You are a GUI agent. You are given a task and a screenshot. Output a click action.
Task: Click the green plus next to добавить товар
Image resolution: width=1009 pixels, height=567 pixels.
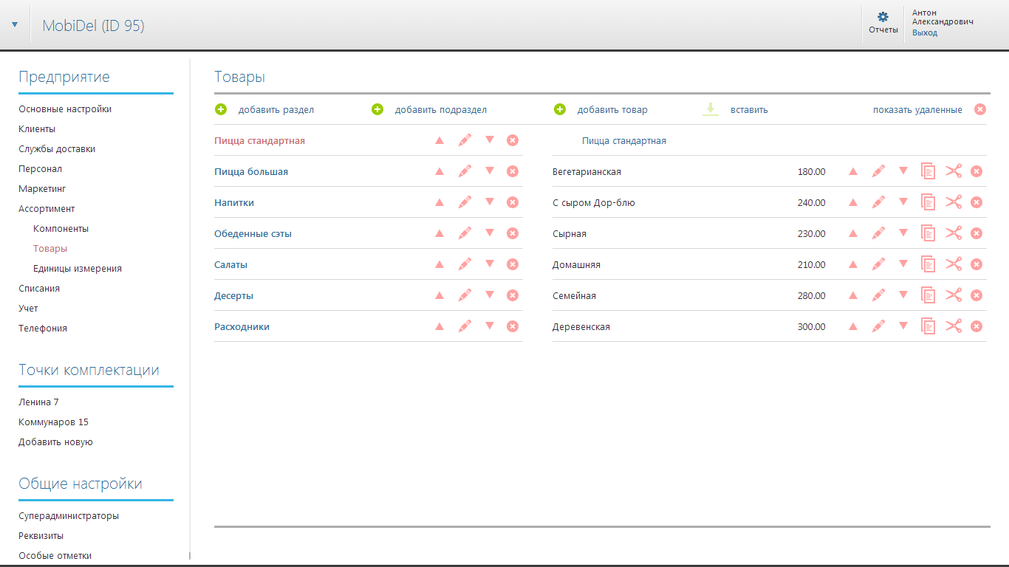click(x=560, y=109)
